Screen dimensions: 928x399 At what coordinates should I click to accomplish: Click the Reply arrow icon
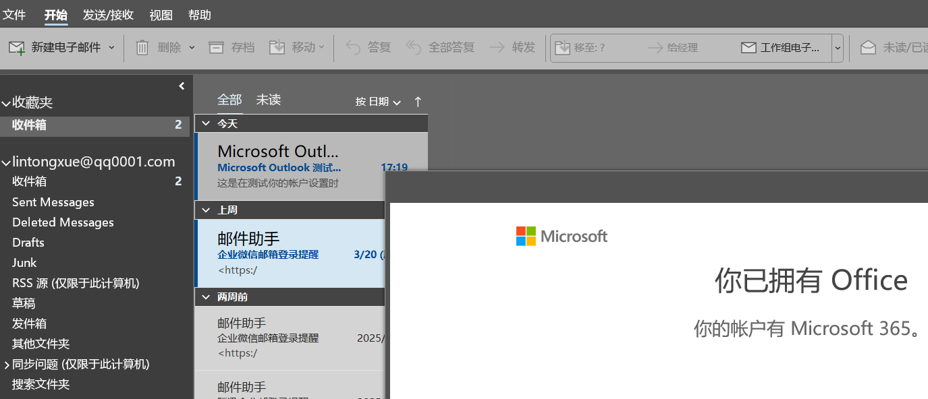coord(353,48)
